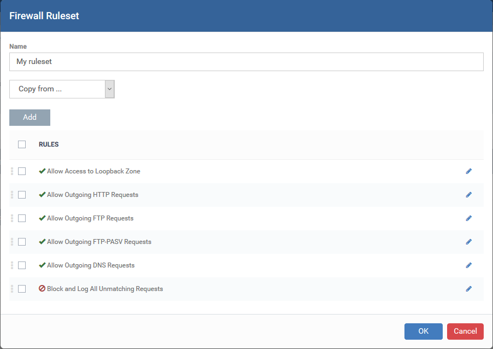Screen dimensions: 493x349
Task: Edit the Allow Access to Loopback Zone rule
Action: pyautogui.click(x=468, y=171)
